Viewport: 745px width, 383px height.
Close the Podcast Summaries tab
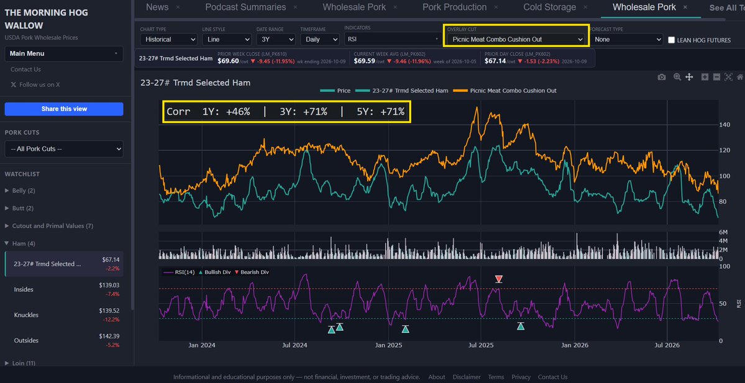(x=296, y=7)
